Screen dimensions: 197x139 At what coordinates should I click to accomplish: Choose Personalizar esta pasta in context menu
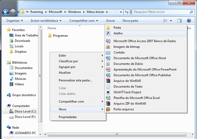click(78, 80)
